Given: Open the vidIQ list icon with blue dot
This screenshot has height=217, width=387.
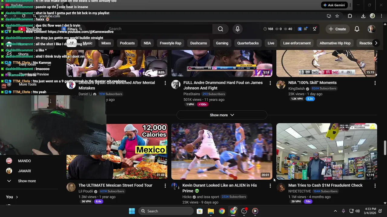Looking at the screenshot, I should click(x=306, y=29).
